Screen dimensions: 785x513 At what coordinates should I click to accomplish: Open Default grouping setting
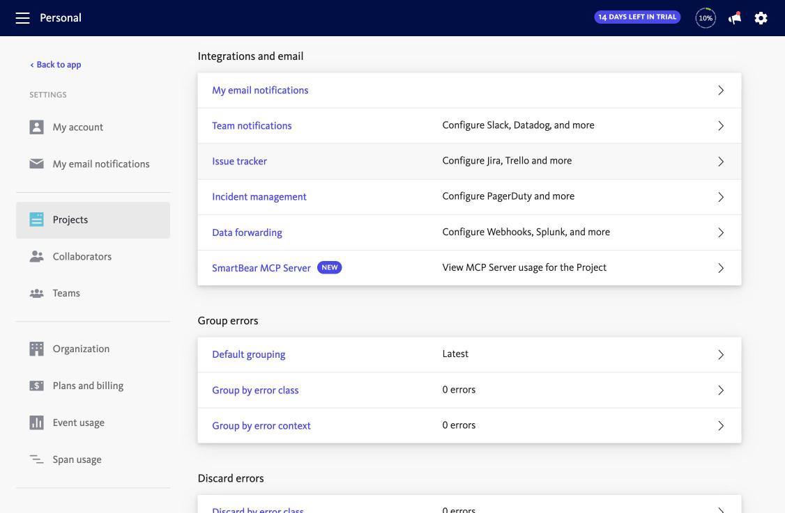point(248,354)
